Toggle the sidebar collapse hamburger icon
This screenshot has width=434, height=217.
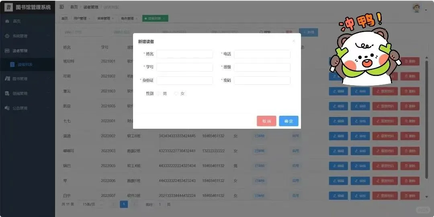pos(62,7)
